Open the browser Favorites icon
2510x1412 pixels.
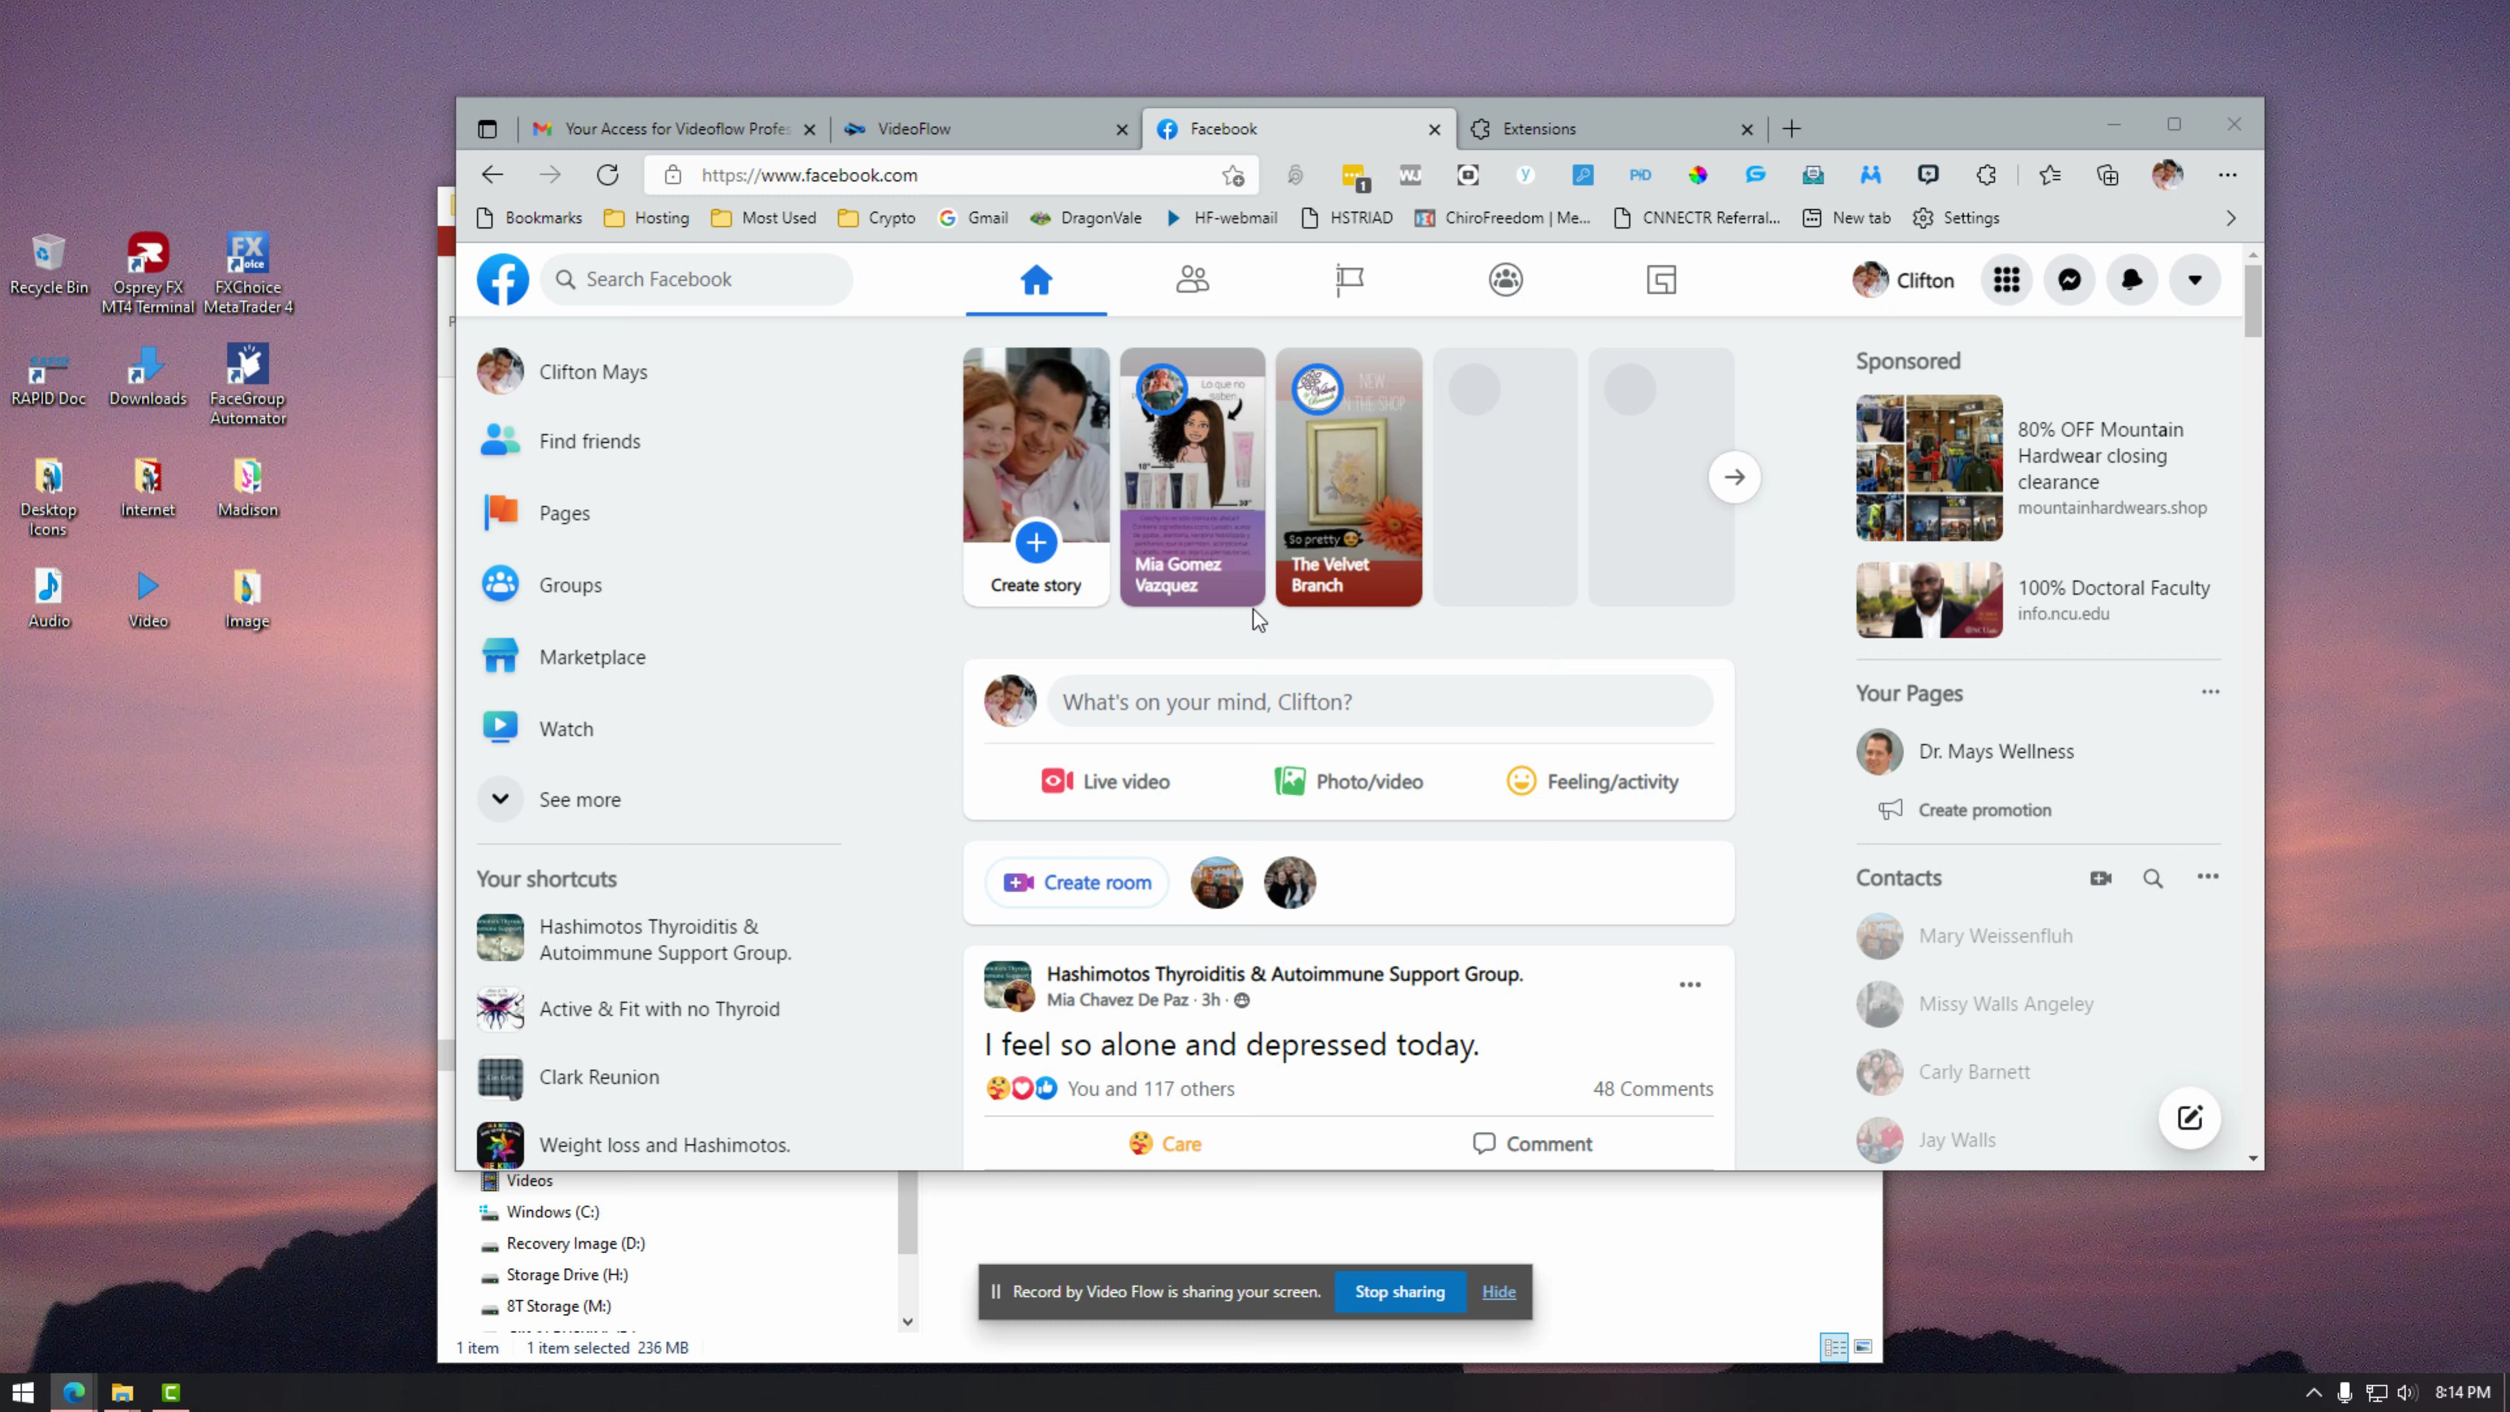pos(2050,175)
